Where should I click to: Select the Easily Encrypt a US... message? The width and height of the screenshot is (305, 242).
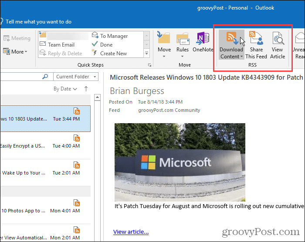[45, 145]
